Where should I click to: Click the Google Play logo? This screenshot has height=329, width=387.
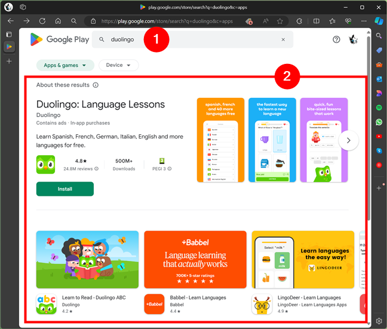tap(60, 39)
